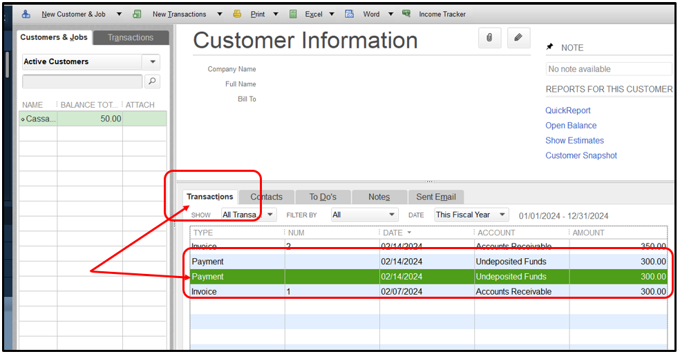Viewport: 680px width, 354px height.
Task: Open the Open Balance report link
Action: click(x=571, y=126)
